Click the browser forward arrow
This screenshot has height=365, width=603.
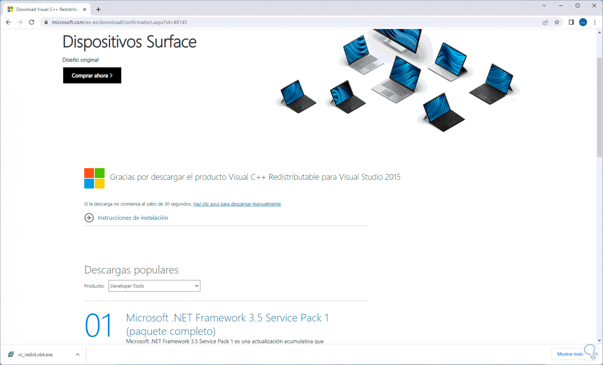[20, 22]
